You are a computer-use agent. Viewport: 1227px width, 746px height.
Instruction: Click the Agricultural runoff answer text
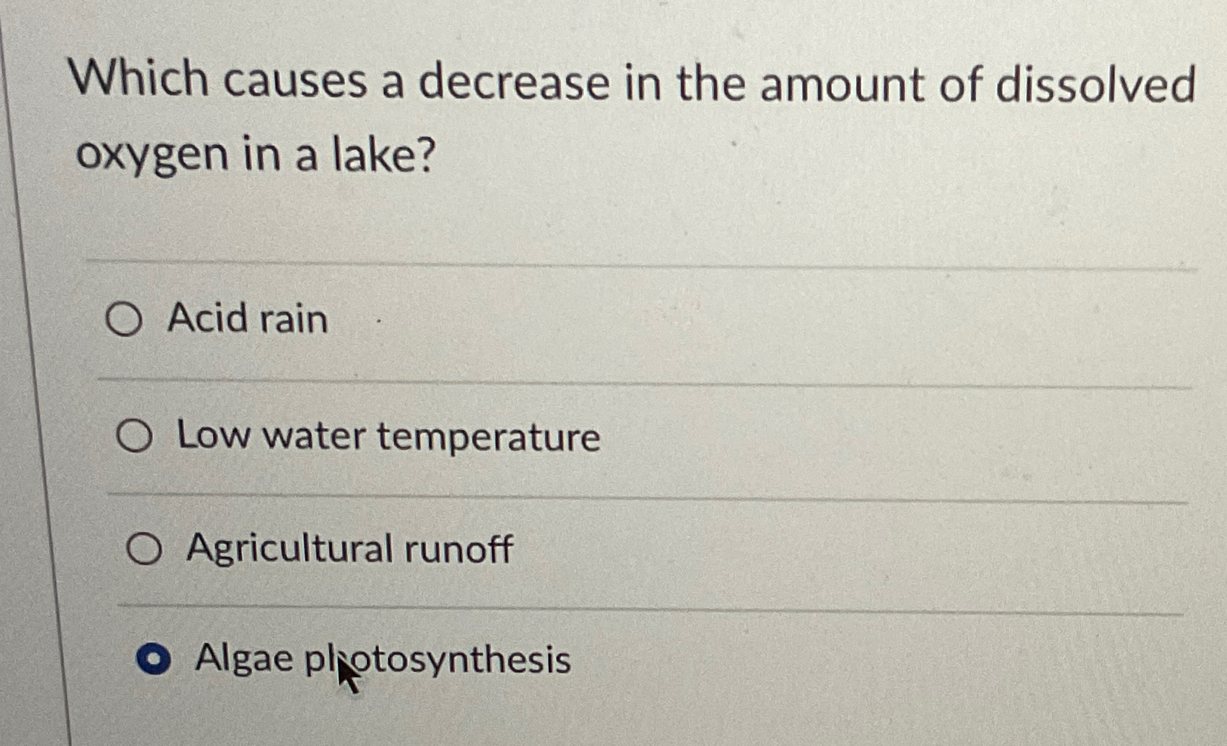click(x=350, y=547)
